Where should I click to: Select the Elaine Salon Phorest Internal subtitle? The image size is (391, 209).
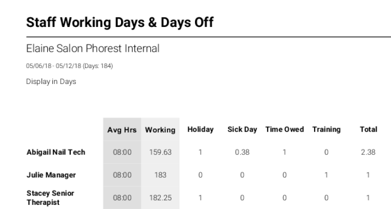(93, 48)
